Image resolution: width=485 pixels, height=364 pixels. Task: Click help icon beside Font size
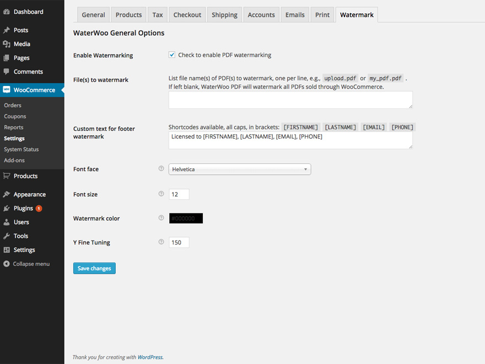pos(161,194)
